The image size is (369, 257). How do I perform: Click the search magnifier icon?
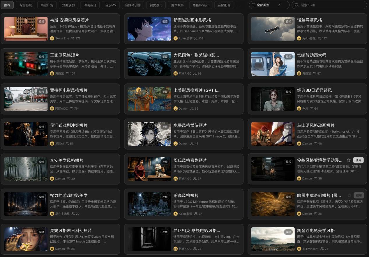pyautogui.click(x=296, y=5)
